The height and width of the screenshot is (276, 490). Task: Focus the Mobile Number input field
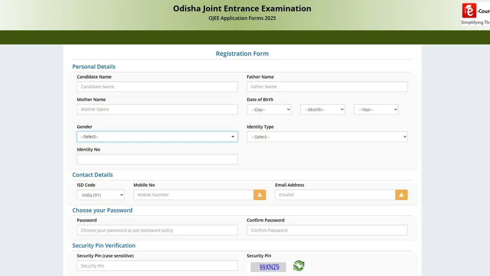tap(193, 195)
